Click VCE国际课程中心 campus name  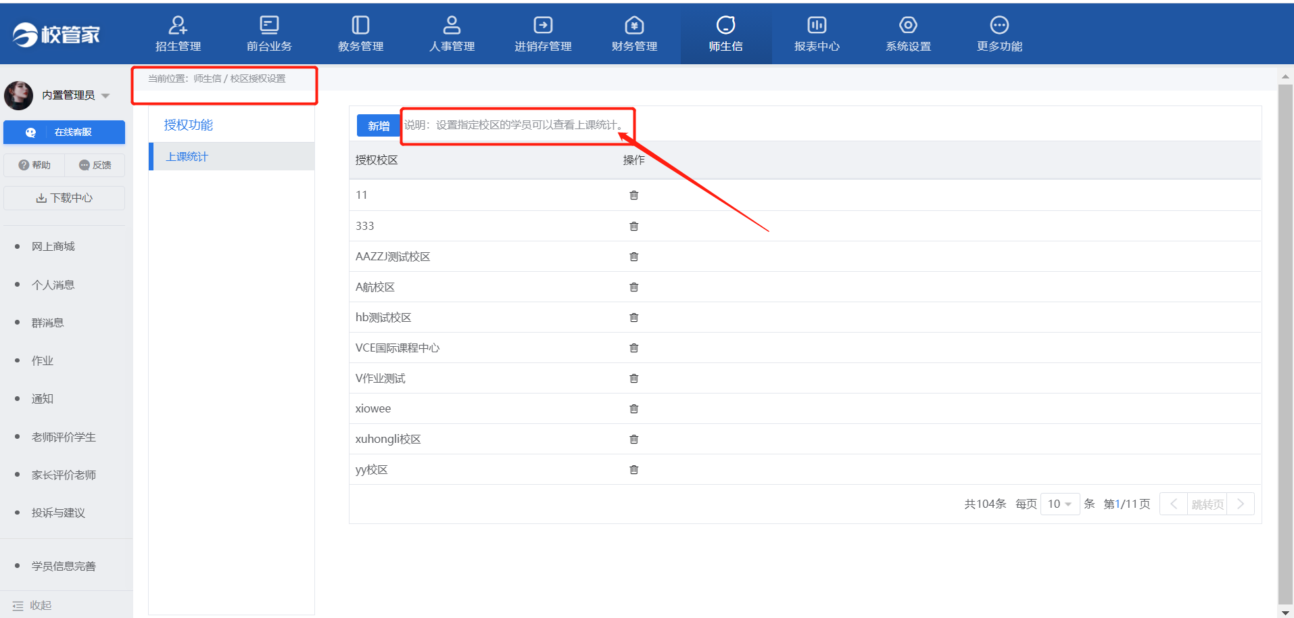398,348
